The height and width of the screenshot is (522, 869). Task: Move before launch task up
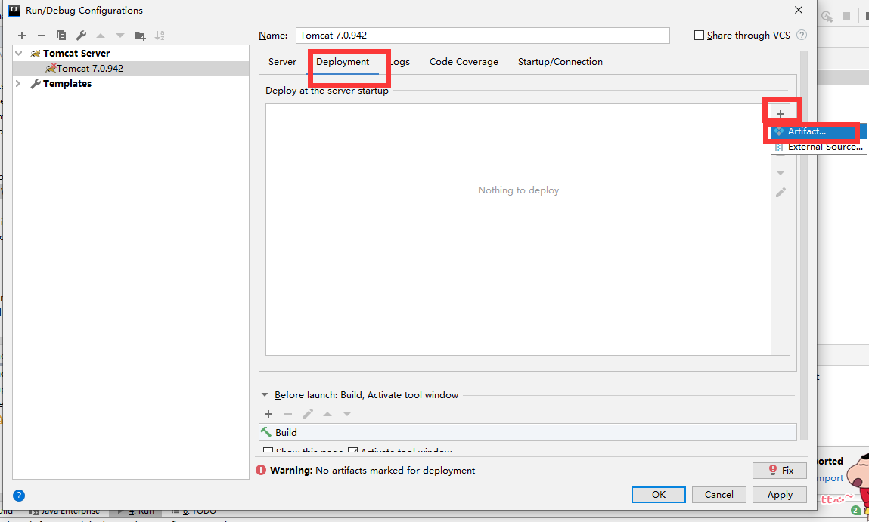tap(327, 414)
